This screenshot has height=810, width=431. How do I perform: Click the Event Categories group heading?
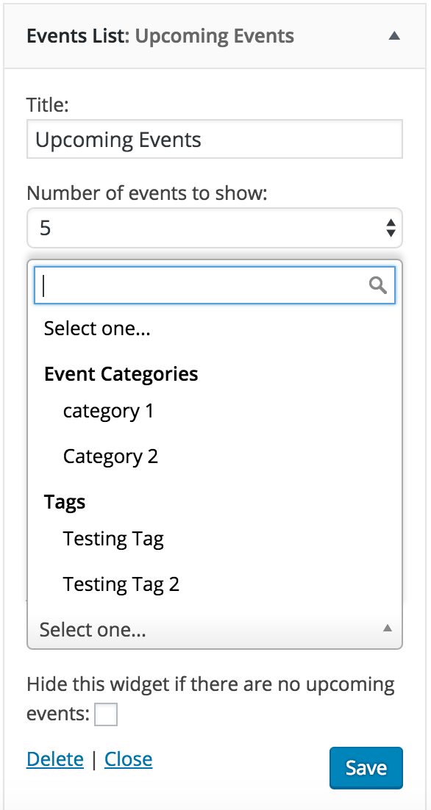pos(121,373)
